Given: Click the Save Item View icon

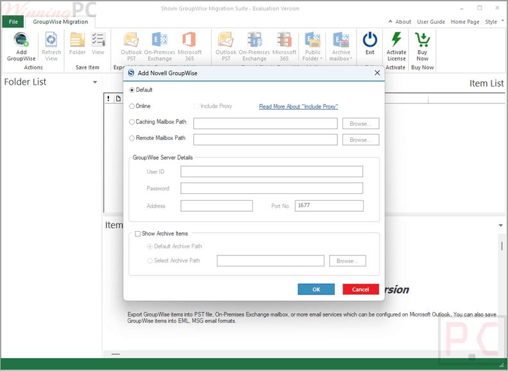Looking at the screenshot, I should [98, 40].
